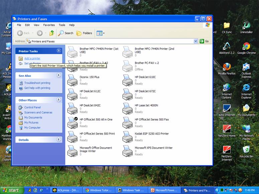Open CX Sync desktop folder
This screenshot has width=259, height=194.
[x=227, y=28]
